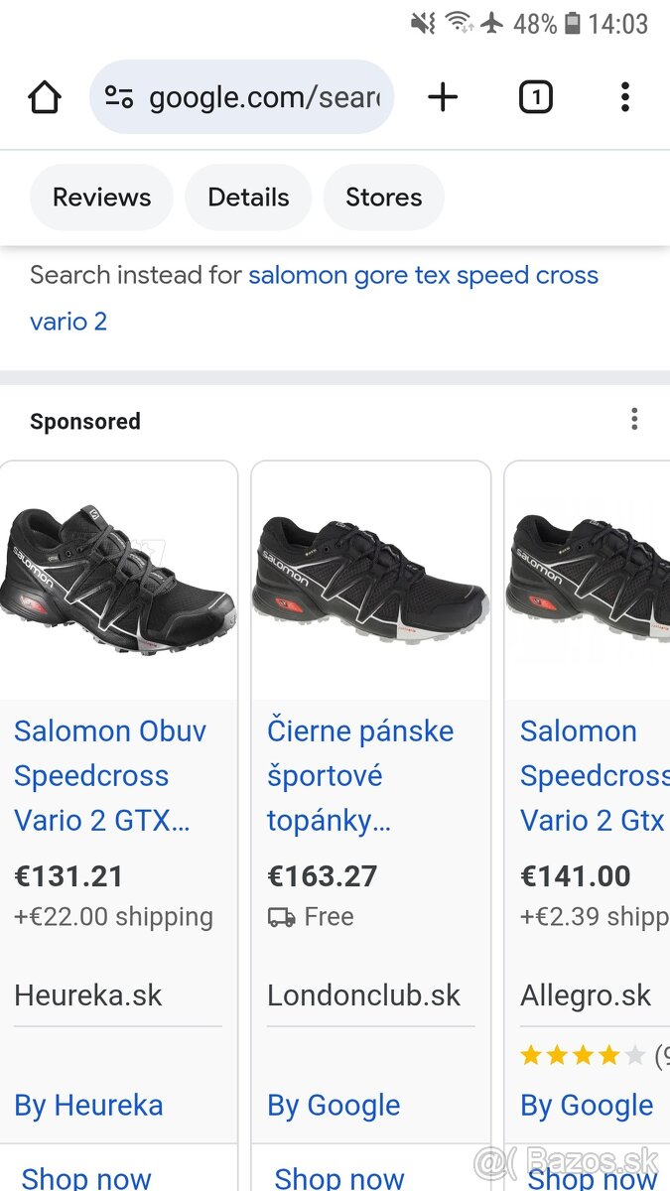Screen dimensions: 670x1191
Task: Open the Chrome three-dot menu
Action: 624,96
